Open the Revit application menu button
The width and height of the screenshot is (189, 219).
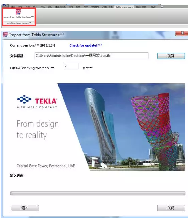pyautogui.click(x=5, y=5)
